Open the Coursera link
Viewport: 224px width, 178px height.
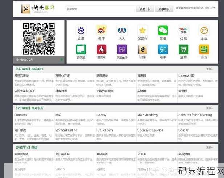[x=20, y=115]
